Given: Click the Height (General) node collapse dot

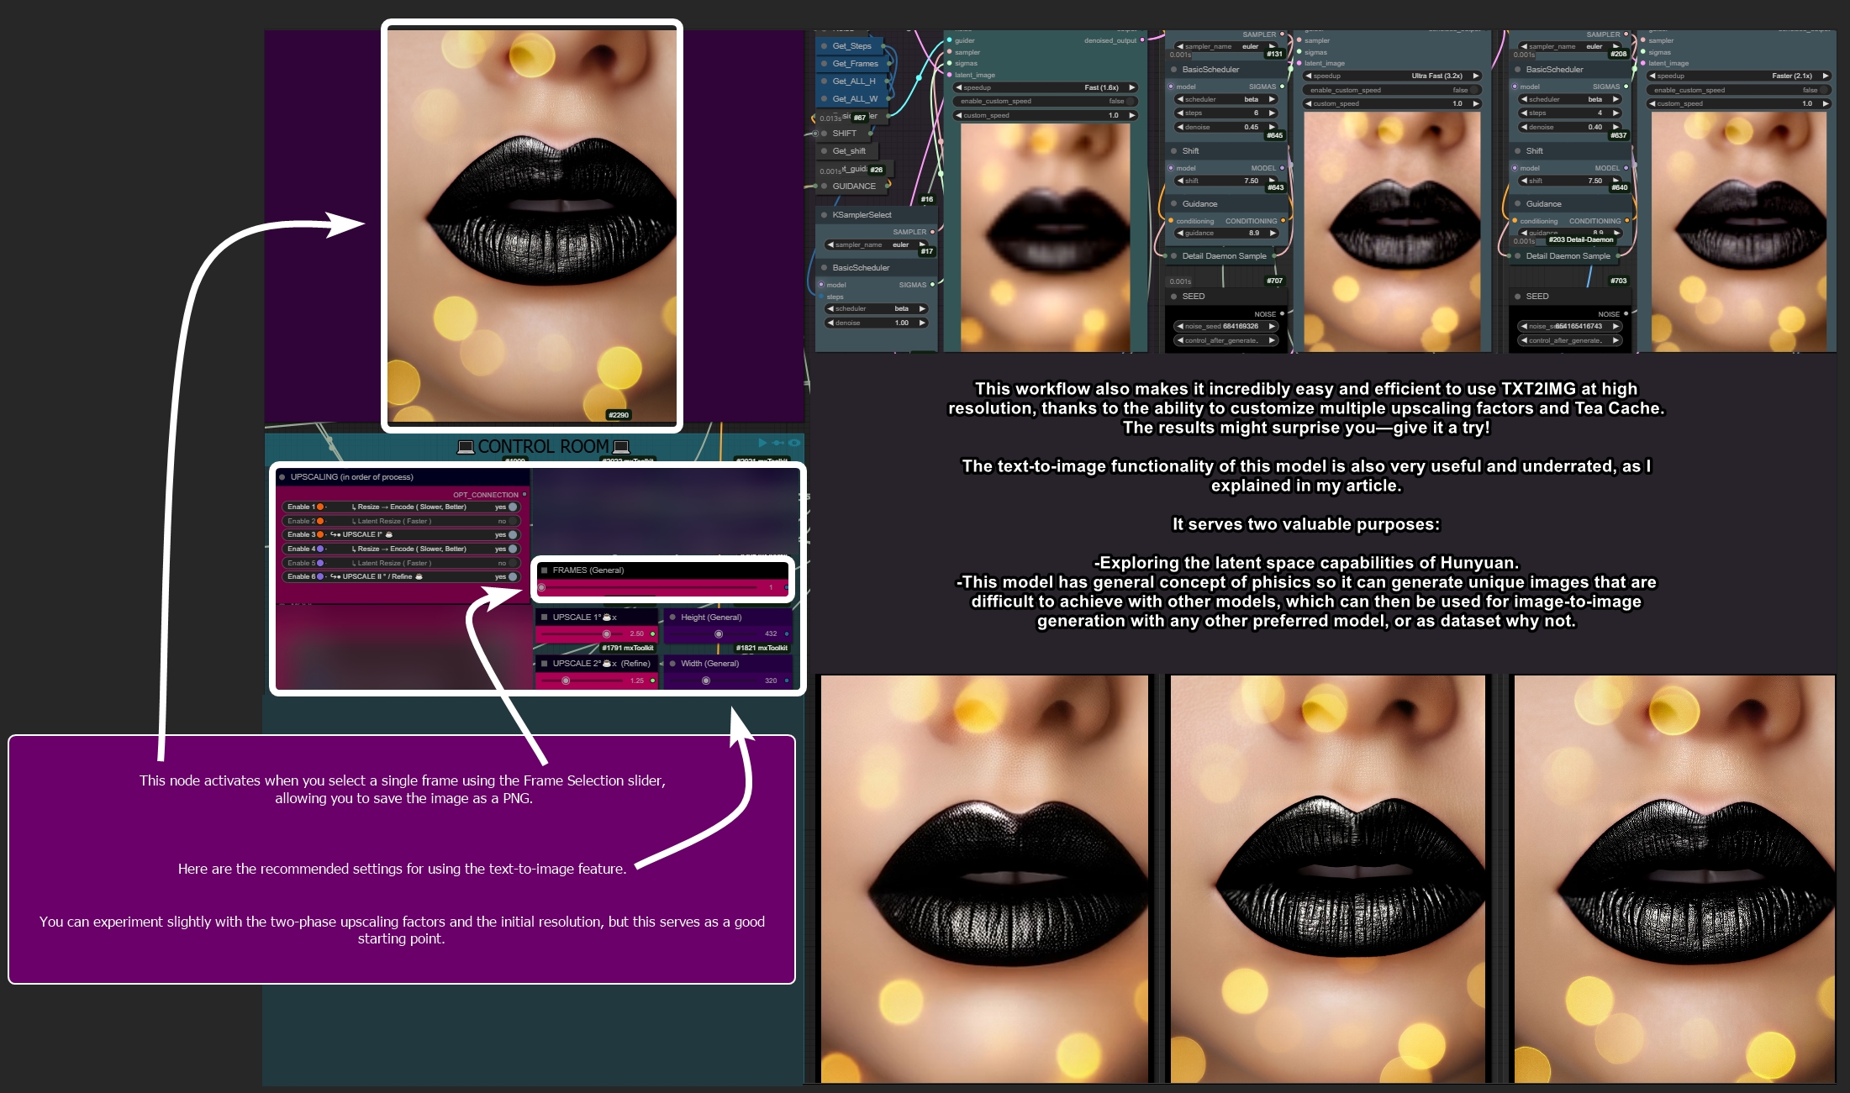Looking at the screenshot, I should [x=672, y=617].
